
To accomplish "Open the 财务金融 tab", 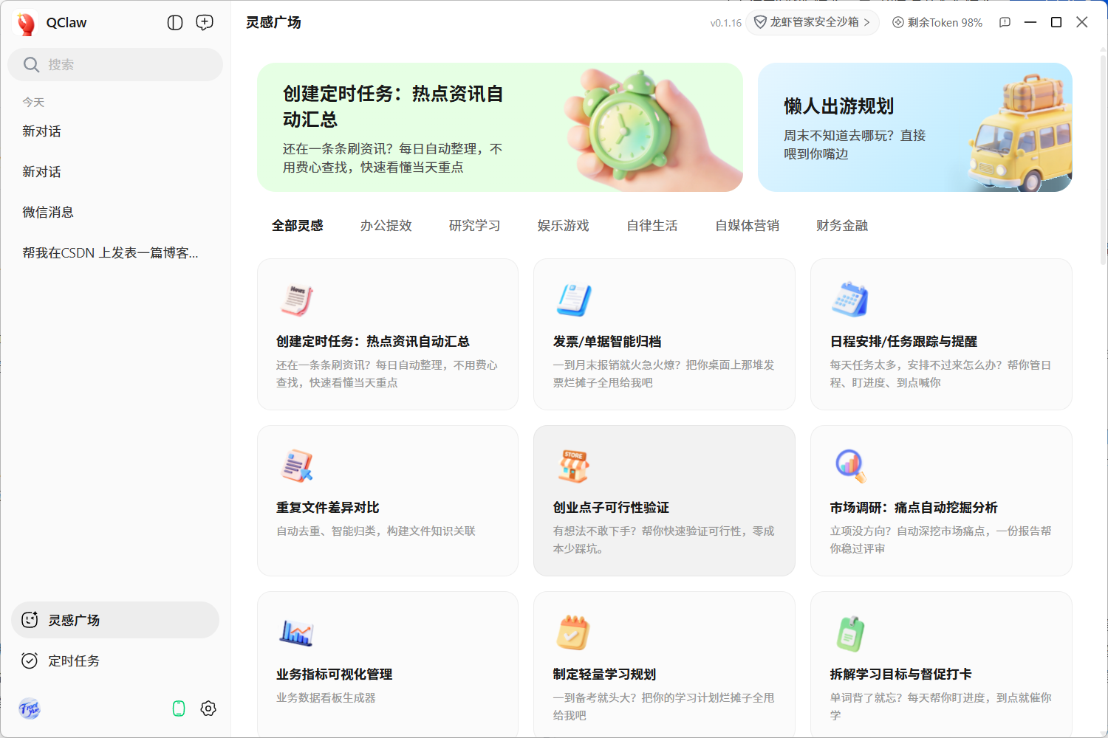I will click(x=842, y=226).
